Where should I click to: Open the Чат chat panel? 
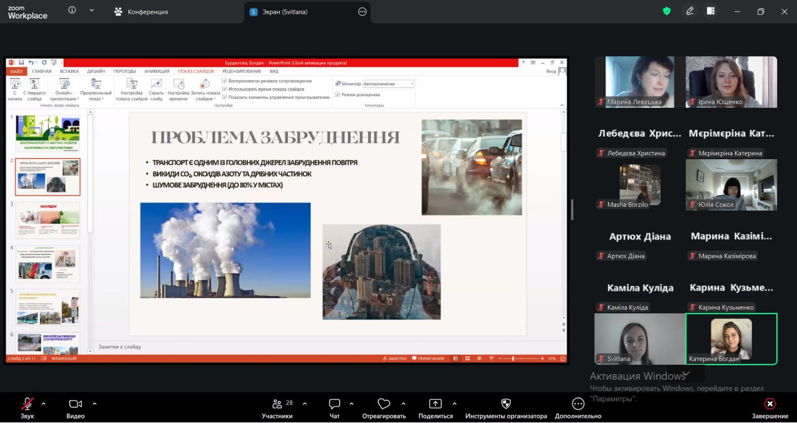(334, 404)
